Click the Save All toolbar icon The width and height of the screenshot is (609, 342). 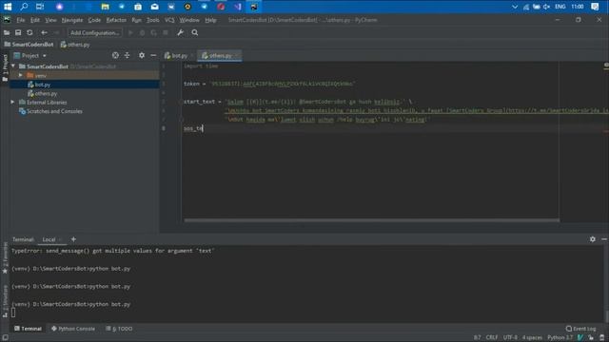pyautogui.click(x=18, y=32)
